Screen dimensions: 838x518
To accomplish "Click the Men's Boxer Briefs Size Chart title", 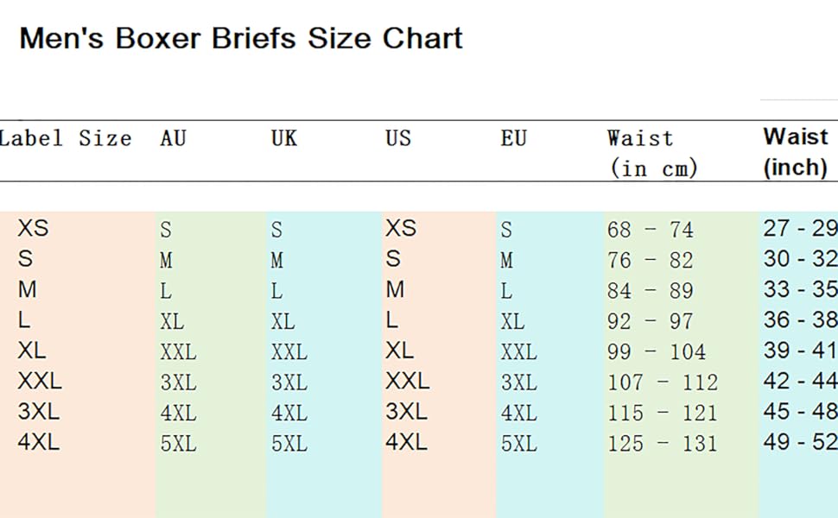I will [x=241, y=39].
